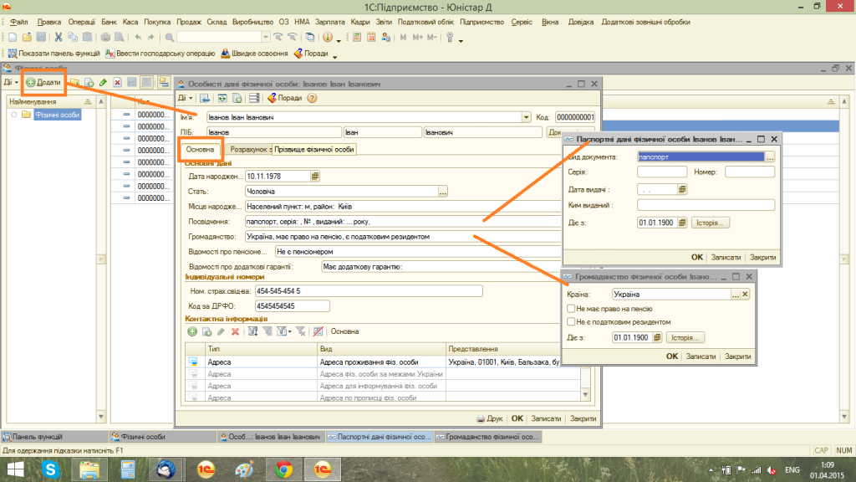Open calendar picker for Дата видачі
Image resolution: width=856 pixels, height=482 pixels.
682,190
